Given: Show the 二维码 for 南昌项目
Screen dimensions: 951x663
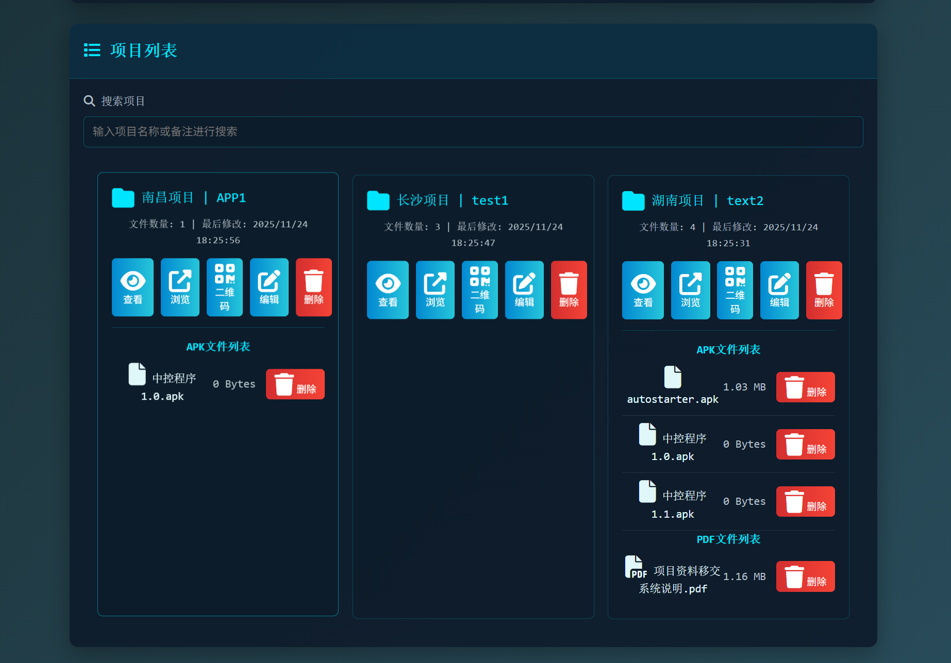Looking at the screenshot, I should coord(224,287).
